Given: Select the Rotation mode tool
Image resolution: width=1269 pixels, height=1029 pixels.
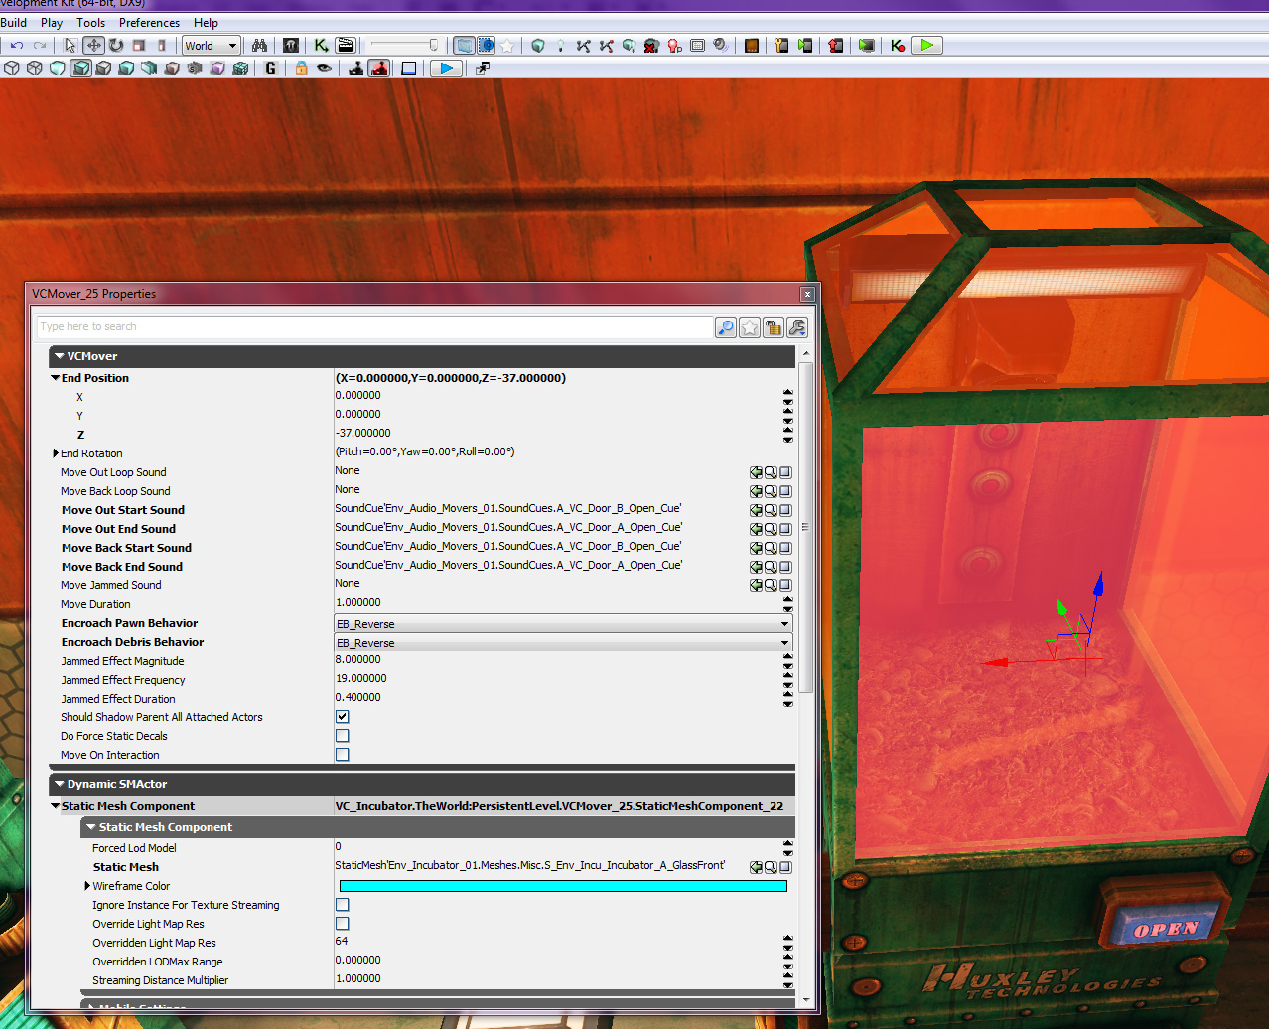Looking at the screenshot, I should click(x=116, y=45).
